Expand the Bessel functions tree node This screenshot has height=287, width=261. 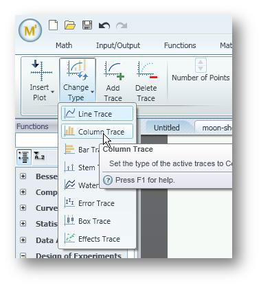pos(23,176)
